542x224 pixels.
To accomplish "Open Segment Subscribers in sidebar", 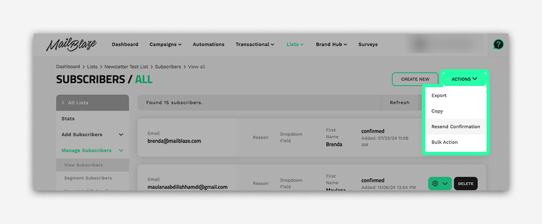I will click(x=88, y=178).
